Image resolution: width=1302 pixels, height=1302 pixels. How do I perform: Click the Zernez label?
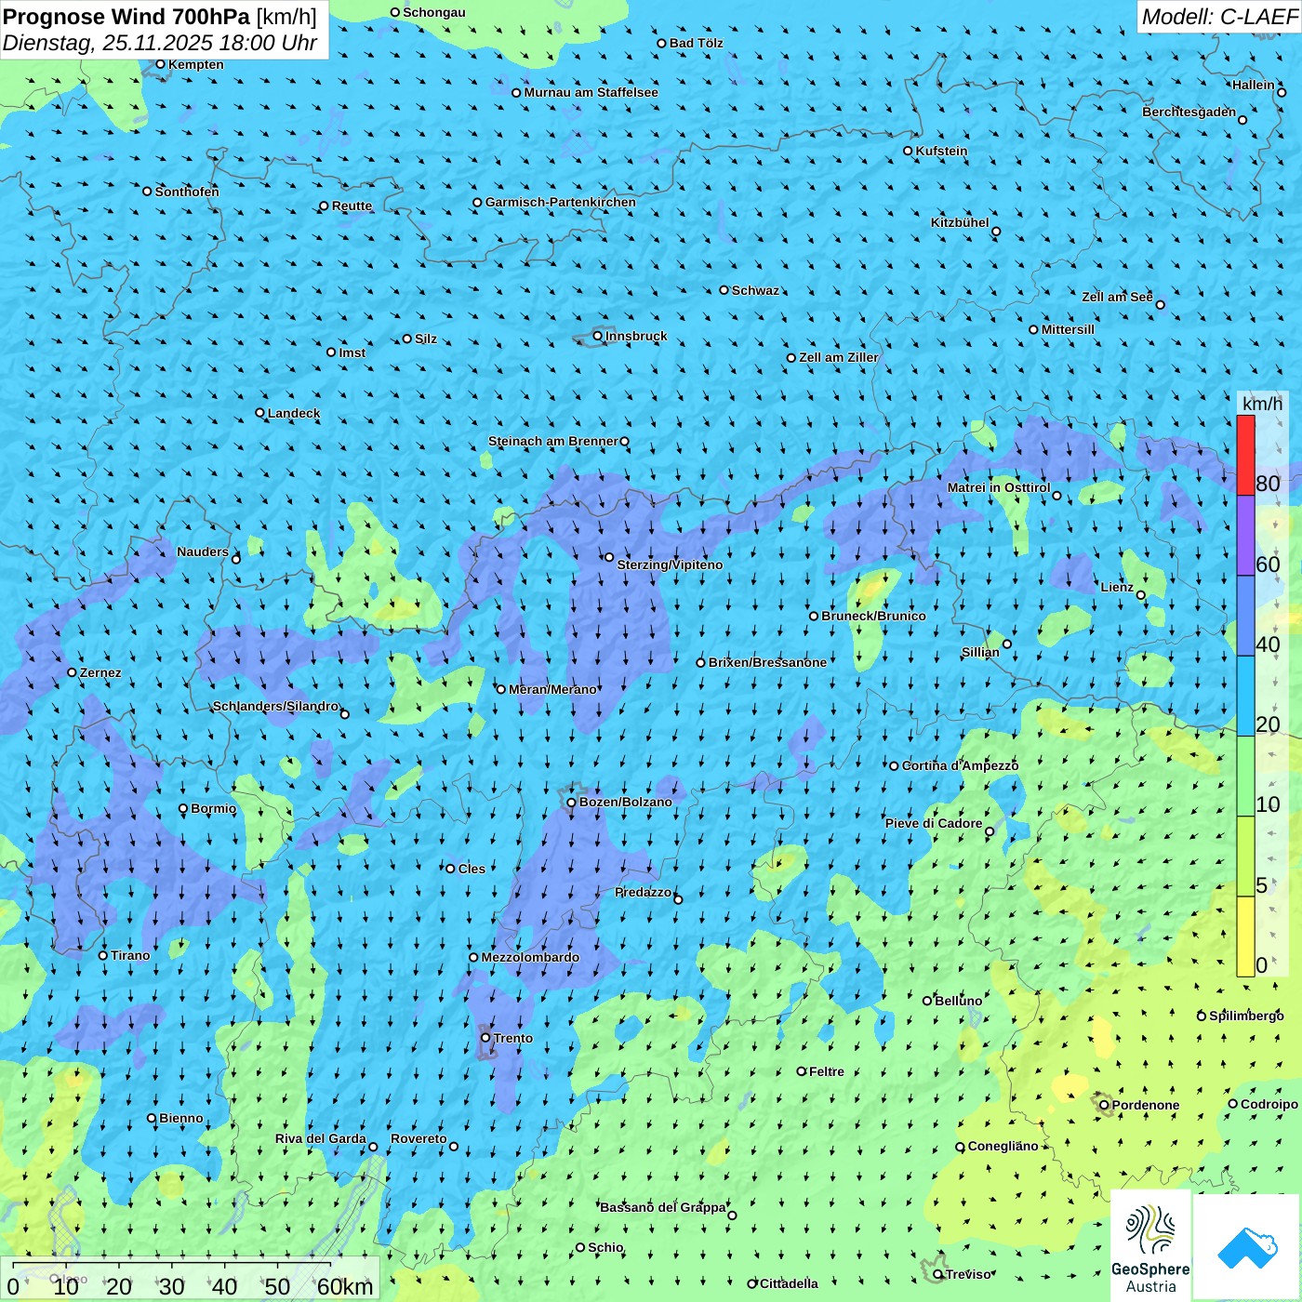pyautogui.click(x=100, y=672)
